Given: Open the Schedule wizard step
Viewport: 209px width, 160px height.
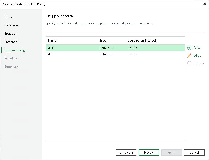Looking at the screenshot, I should [11, 58].
